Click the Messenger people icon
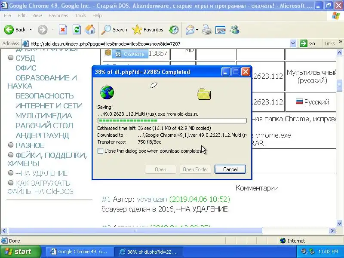Image resolution: width=344 pixels, height=258 pixels. click(x=234, y=30)
